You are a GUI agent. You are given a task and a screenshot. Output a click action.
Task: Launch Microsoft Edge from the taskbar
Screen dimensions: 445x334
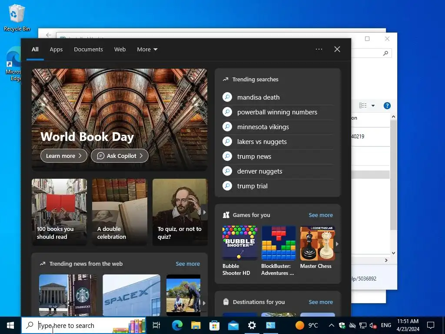(x=177, y=325)
